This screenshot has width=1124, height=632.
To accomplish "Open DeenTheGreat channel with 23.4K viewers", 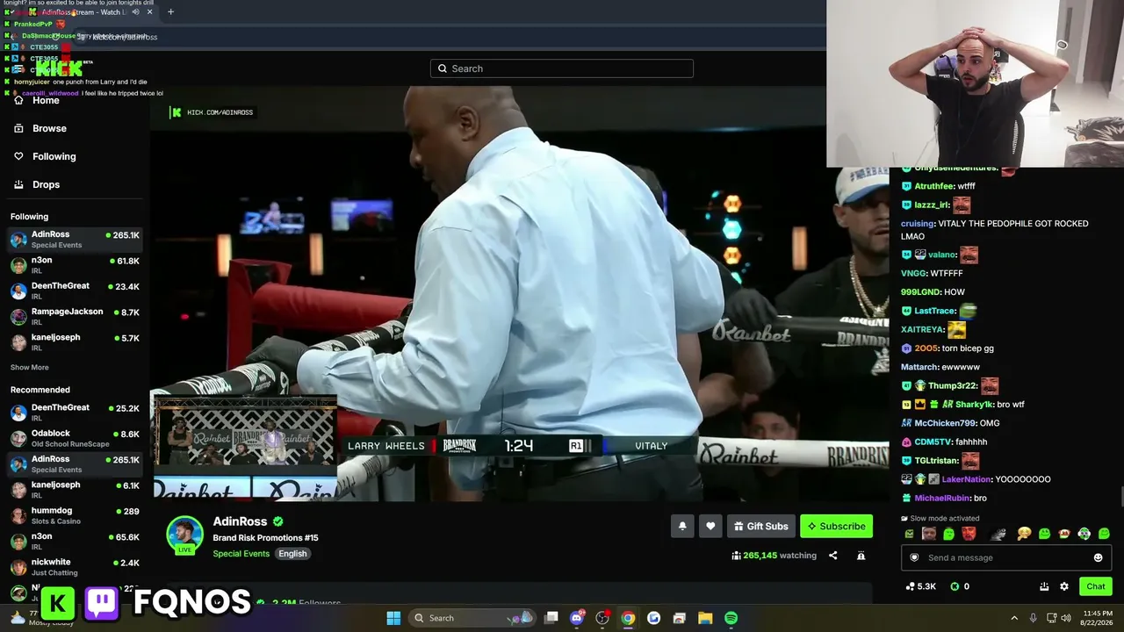I will [x=75, y=291].
